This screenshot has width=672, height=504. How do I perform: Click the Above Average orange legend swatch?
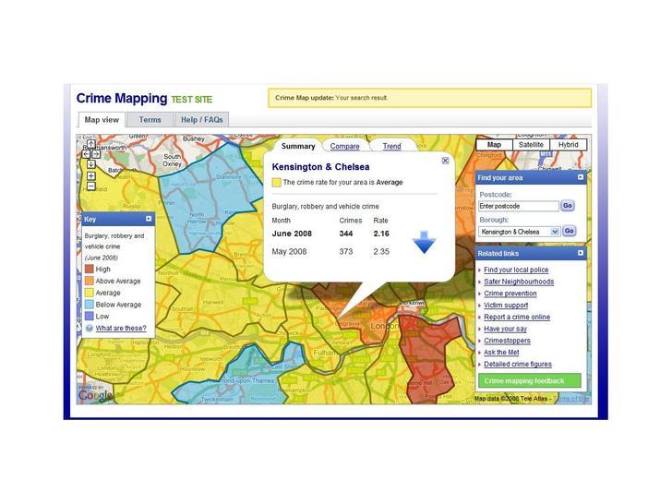pyautogui.click(x=90, y=281)
